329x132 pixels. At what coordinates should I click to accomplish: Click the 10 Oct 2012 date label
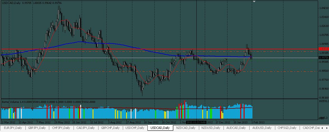point(169,122)
